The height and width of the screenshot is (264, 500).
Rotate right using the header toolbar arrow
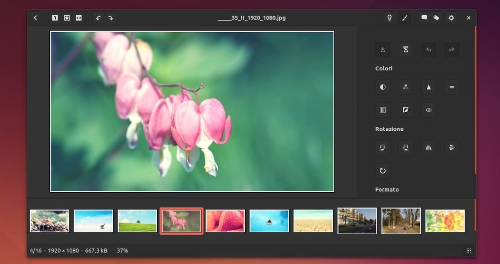click(x=110, y=18)
